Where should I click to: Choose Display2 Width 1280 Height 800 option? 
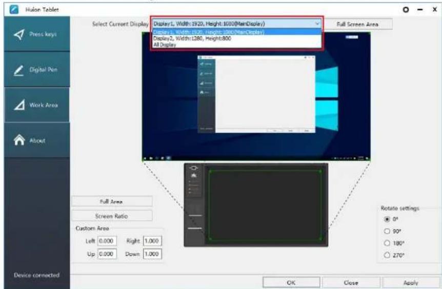(237, 38)
